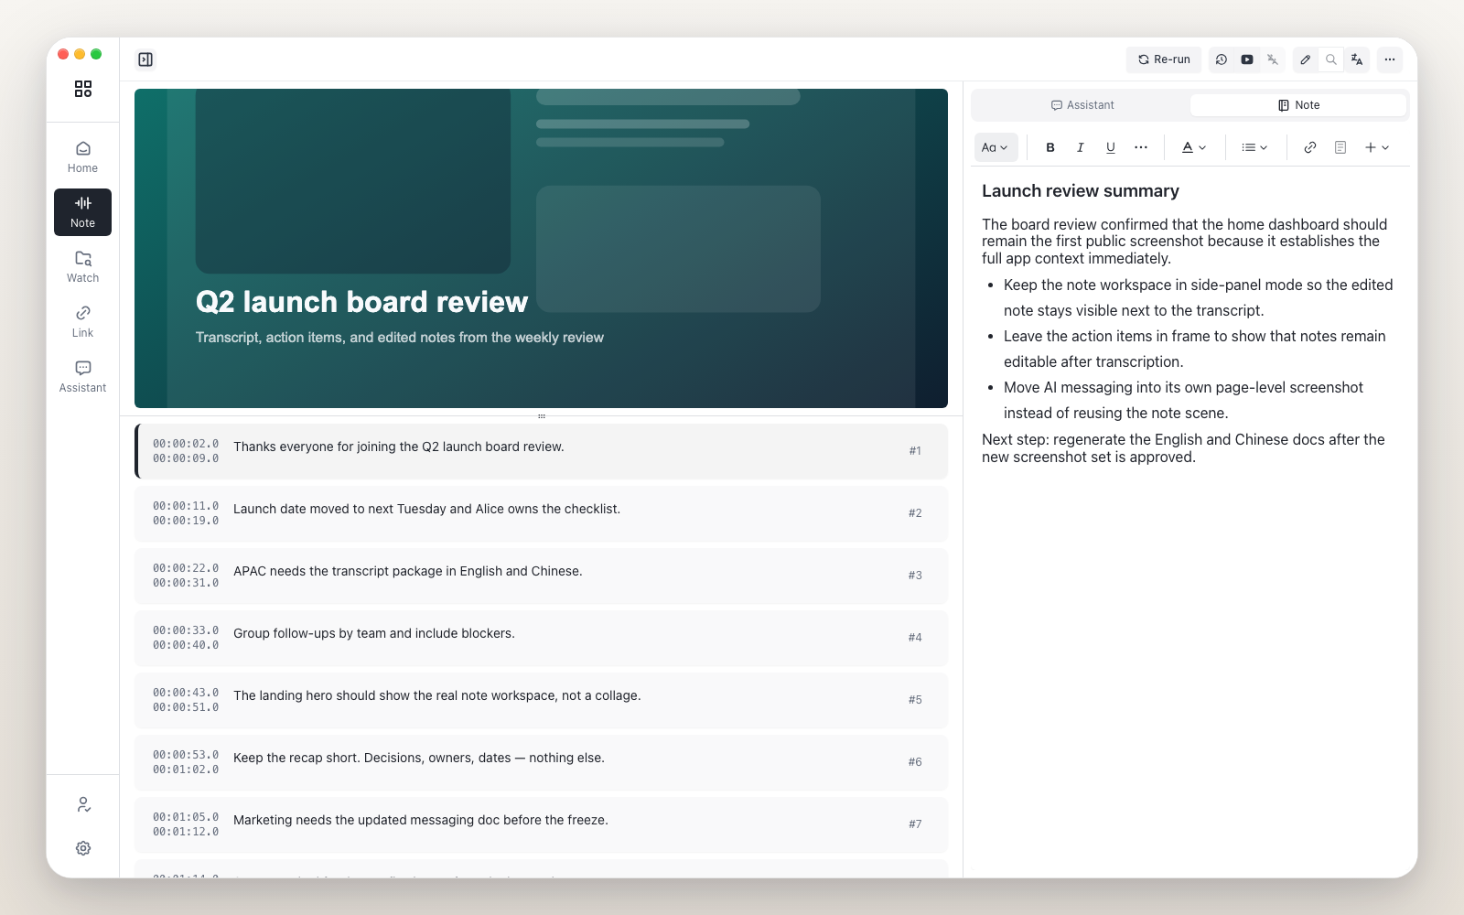Open the Watch section in sidebar
This screenshot has height=915, width=1464.
pyautogui.click(x=82, y=267)
